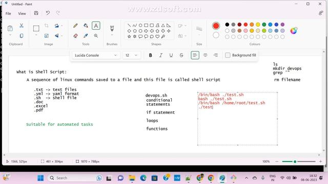
Task: Open the Edit colours wheel
Action: [x=294, y=31]
